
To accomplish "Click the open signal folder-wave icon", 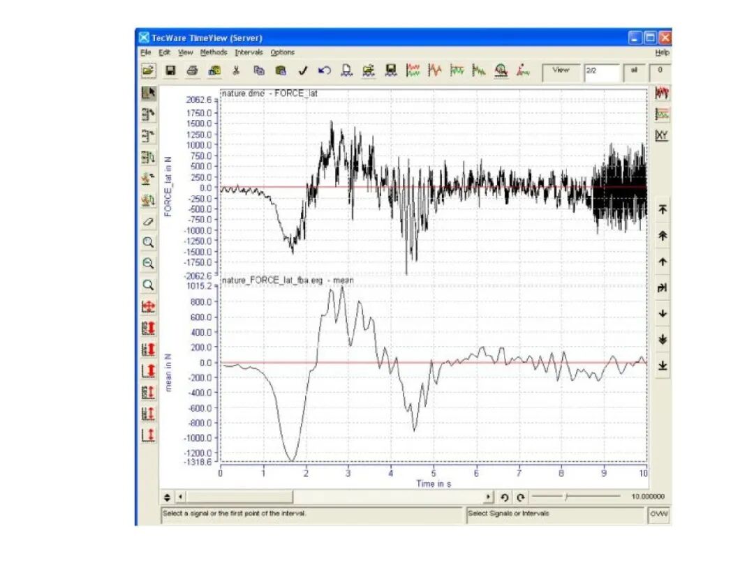I will (x=369, y=70).
